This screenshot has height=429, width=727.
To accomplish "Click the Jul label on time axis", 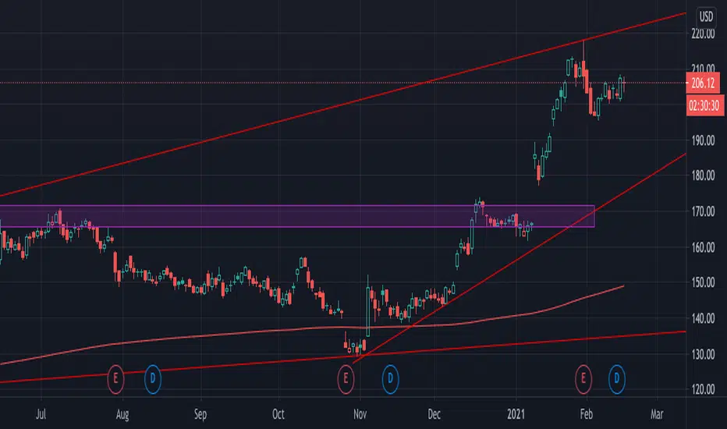I will click(41, 414).
